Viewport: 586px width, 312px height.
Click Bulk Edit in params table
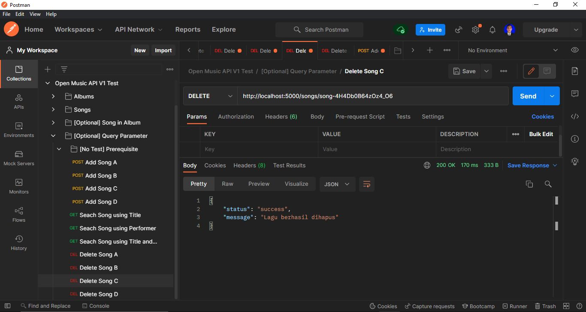click(541, 134)
